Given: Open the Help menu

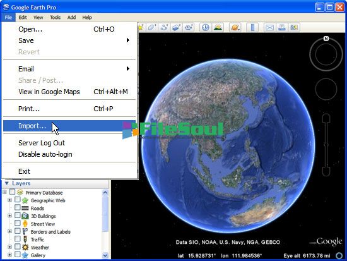Looking at the screenshot, I should [87, 17].
